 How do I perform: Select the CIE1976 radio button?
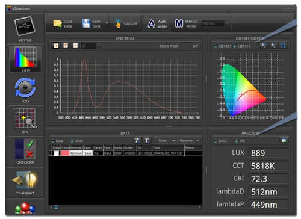coord(234,46)
